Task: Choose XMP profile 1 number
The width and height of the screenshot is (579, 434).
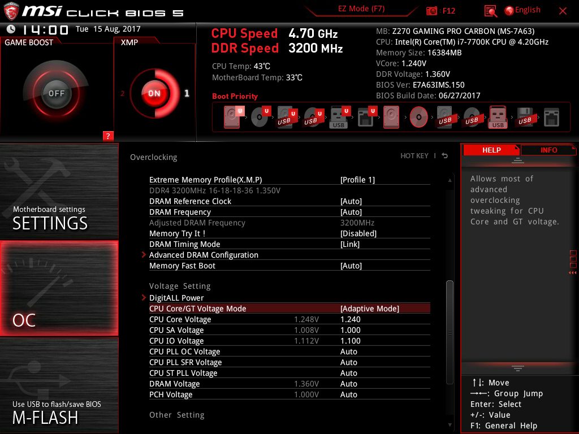Action: pyautogui.click(x=187, y=93)
